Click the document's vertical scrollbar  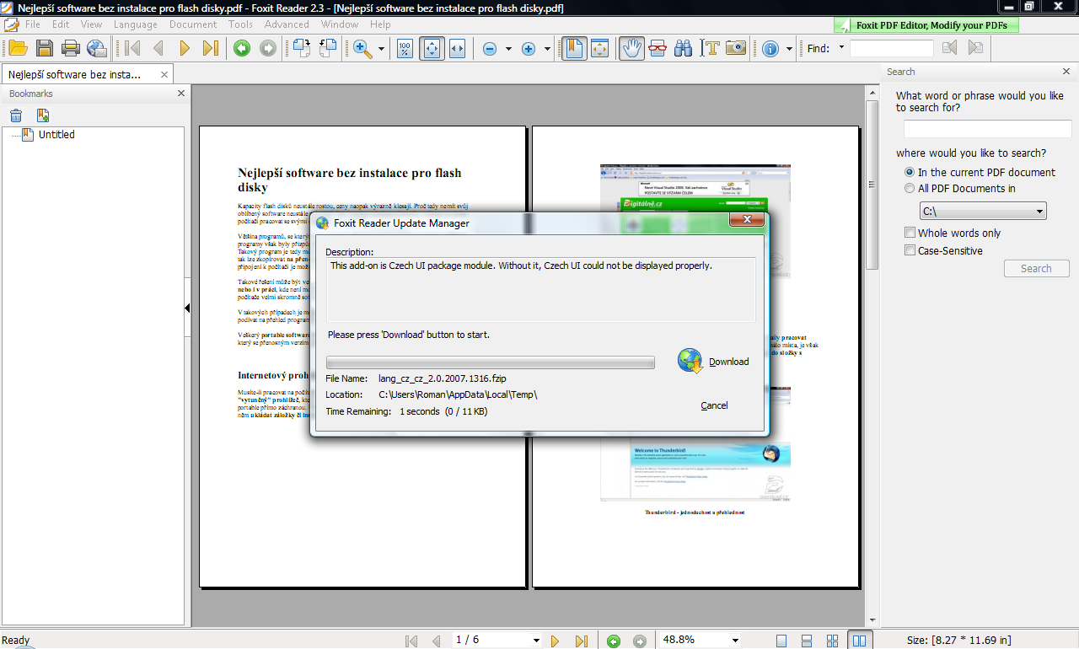(x=872, y=357)
